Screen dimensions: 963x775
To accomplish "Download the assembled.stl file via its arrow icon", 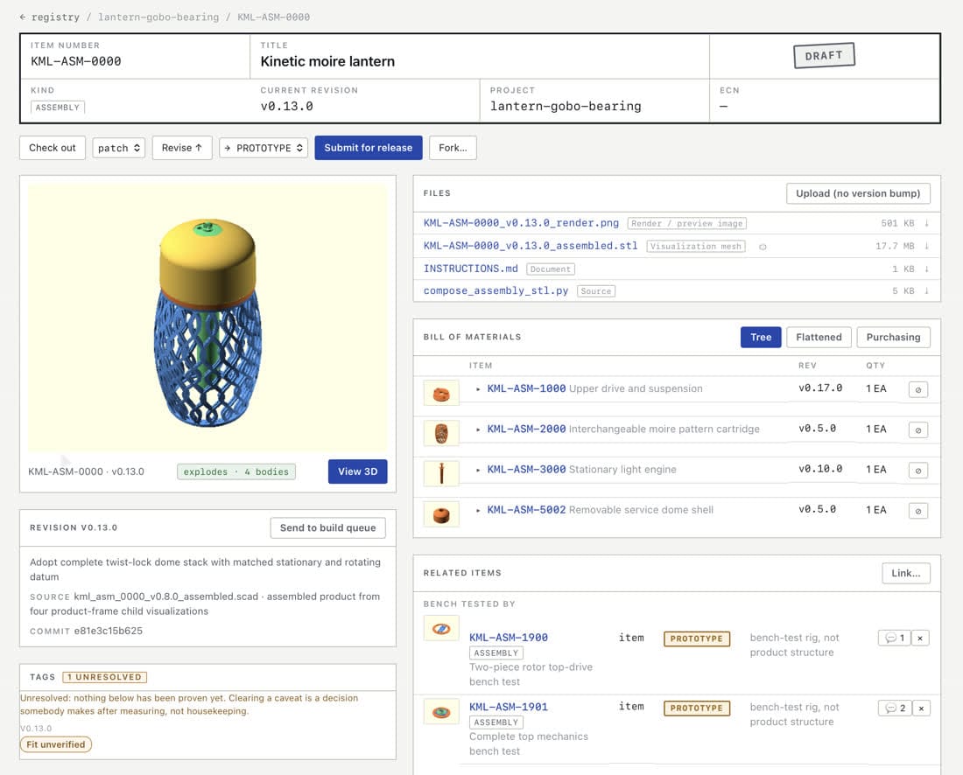I will 927,246.
